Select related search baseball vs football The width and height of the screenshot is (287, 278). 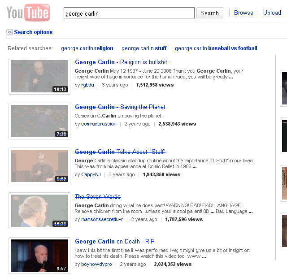(216, 48)
